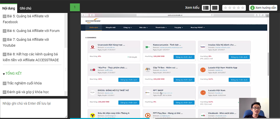Click the Viễn Thông A campaign logo
The width and height of the screenshot is (280, 119).
(92, 115)
